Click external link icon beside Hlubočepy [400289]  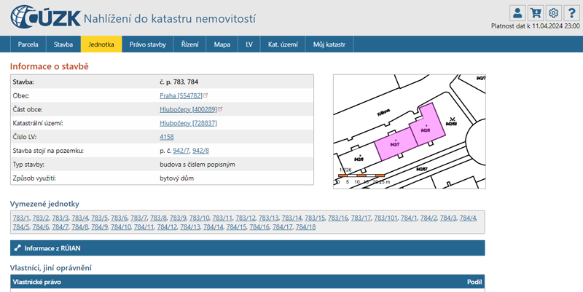coord(220,109)
